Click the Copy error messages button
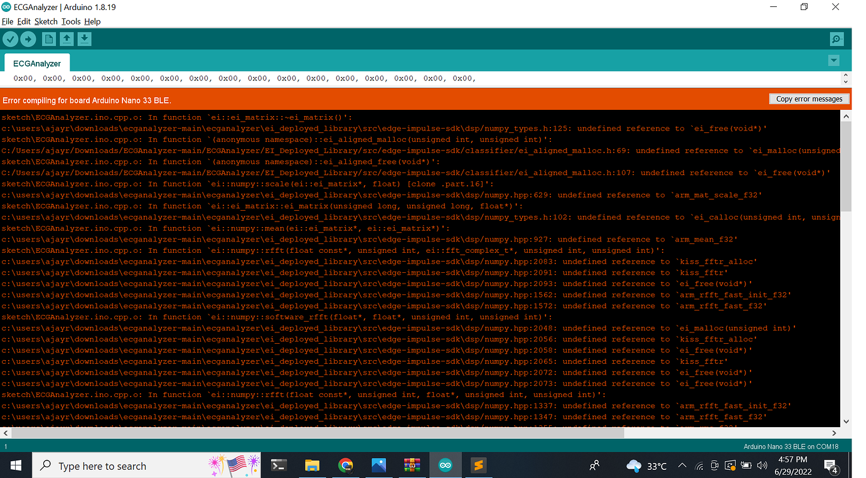Image resolution: width=866 pixels, height=478 pixels. click(x=809, y=99)
